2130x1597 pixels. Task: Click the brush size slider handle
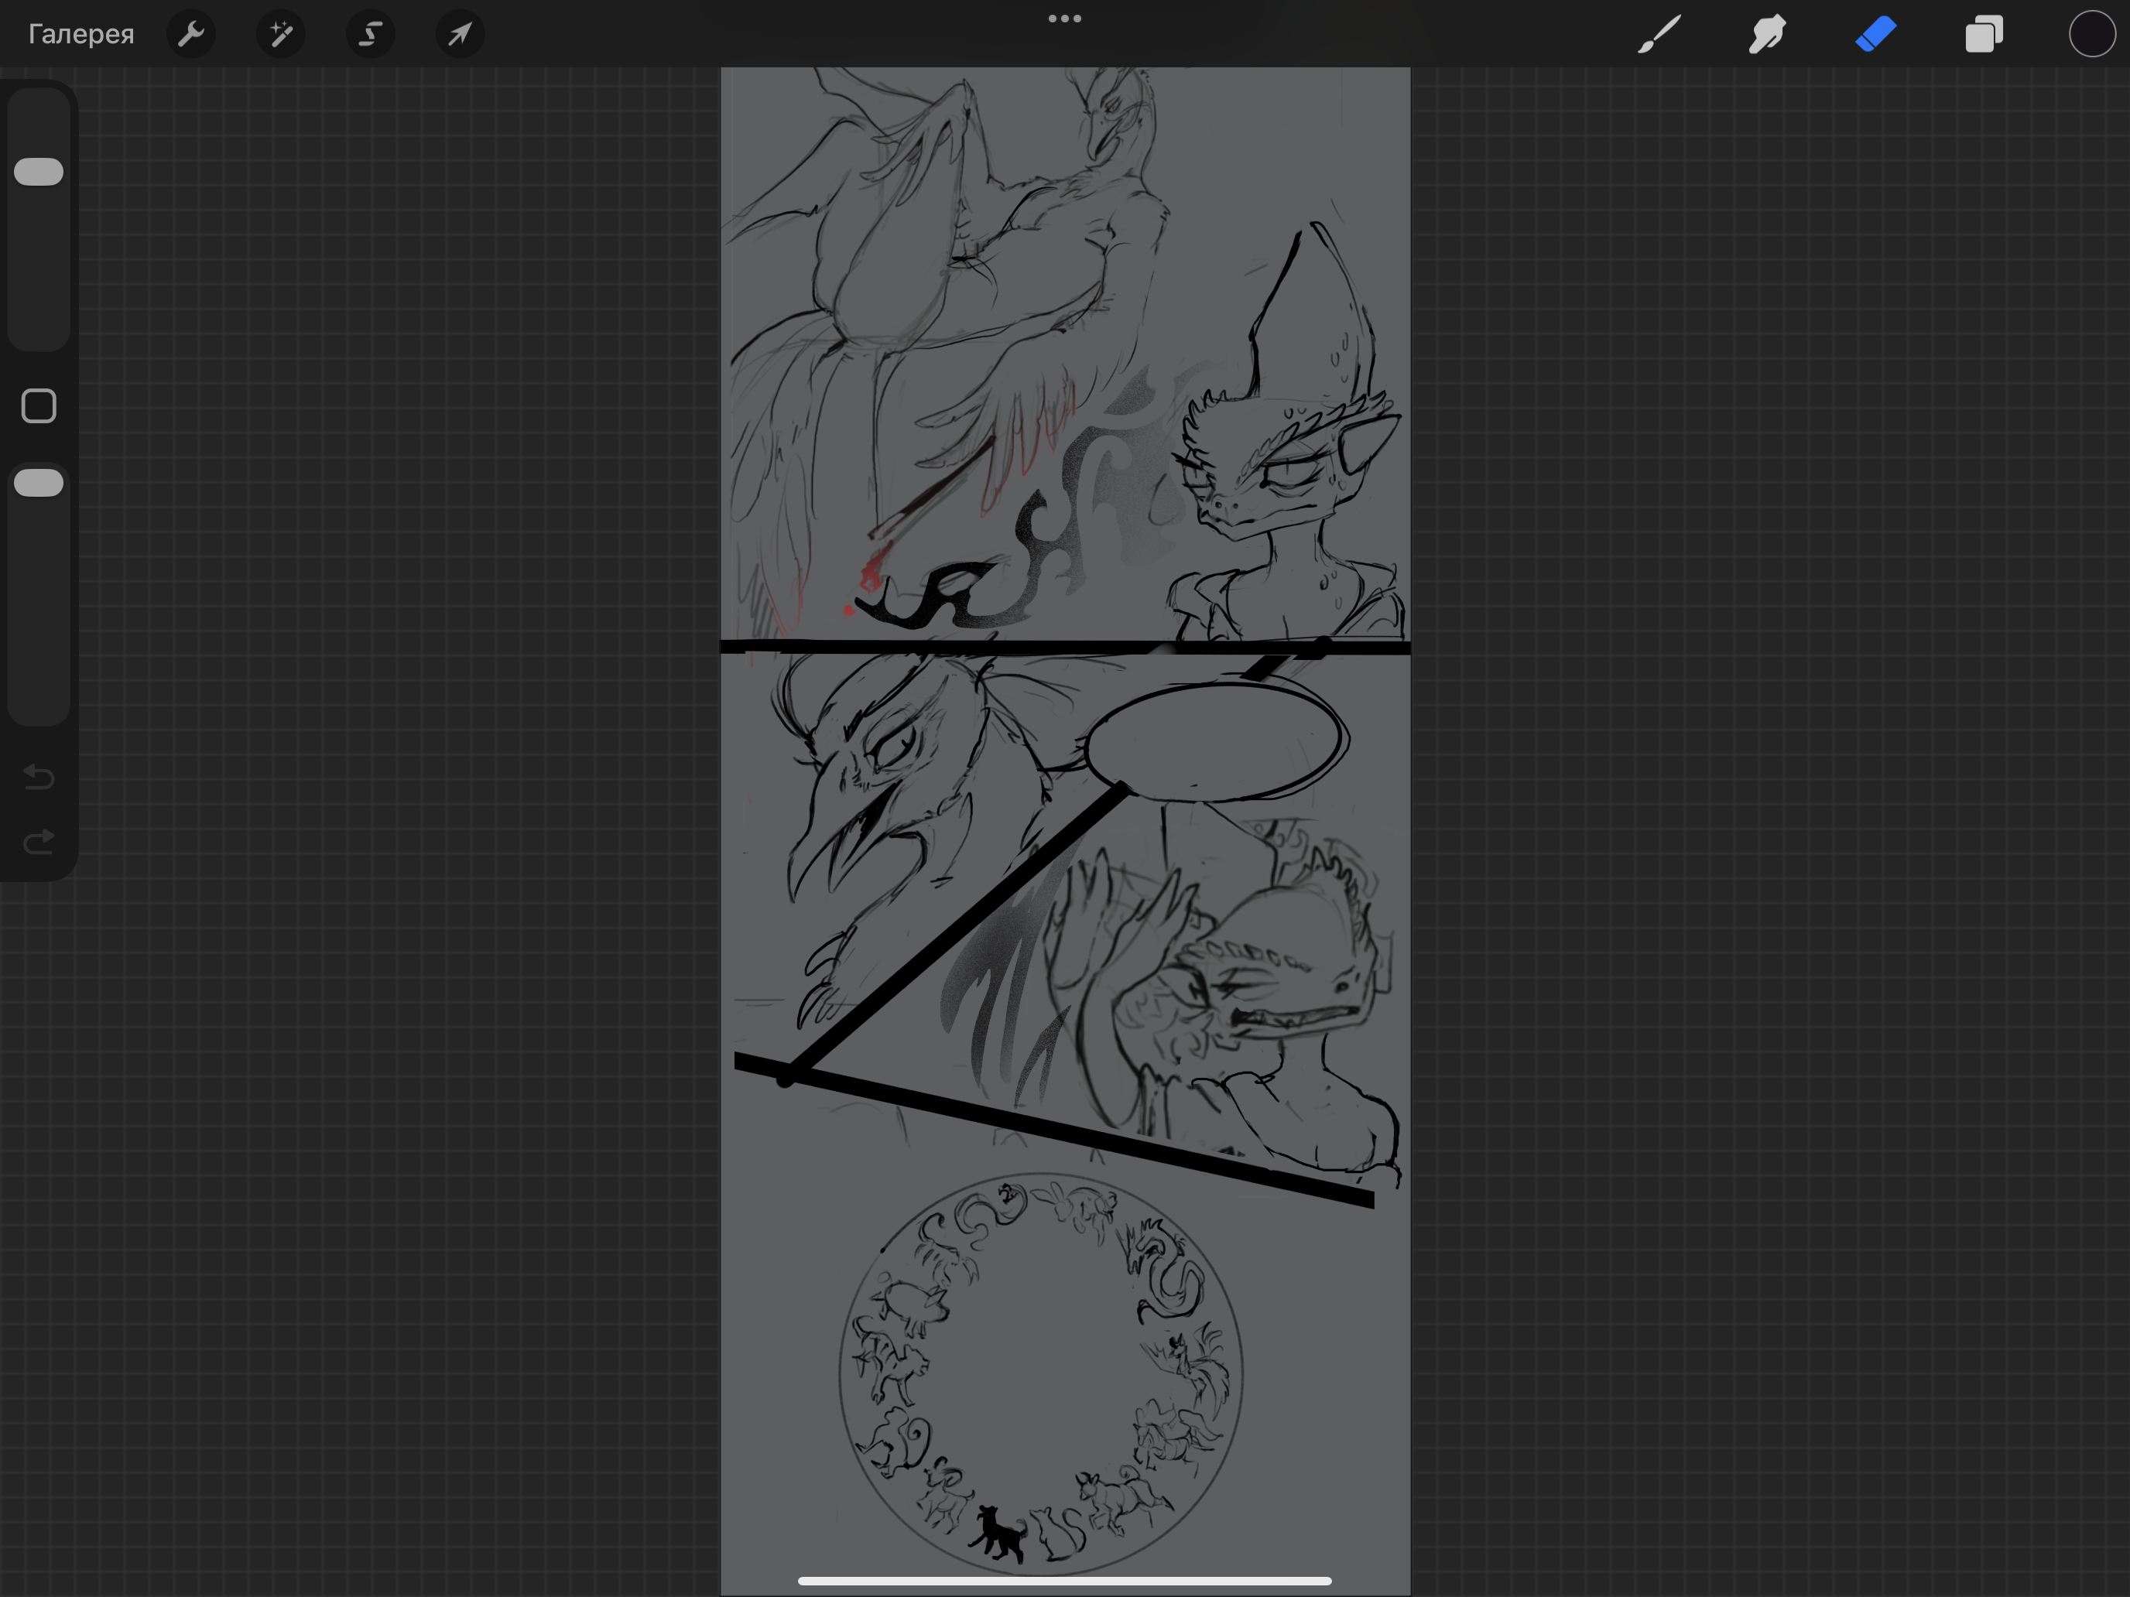pos(39,171)
